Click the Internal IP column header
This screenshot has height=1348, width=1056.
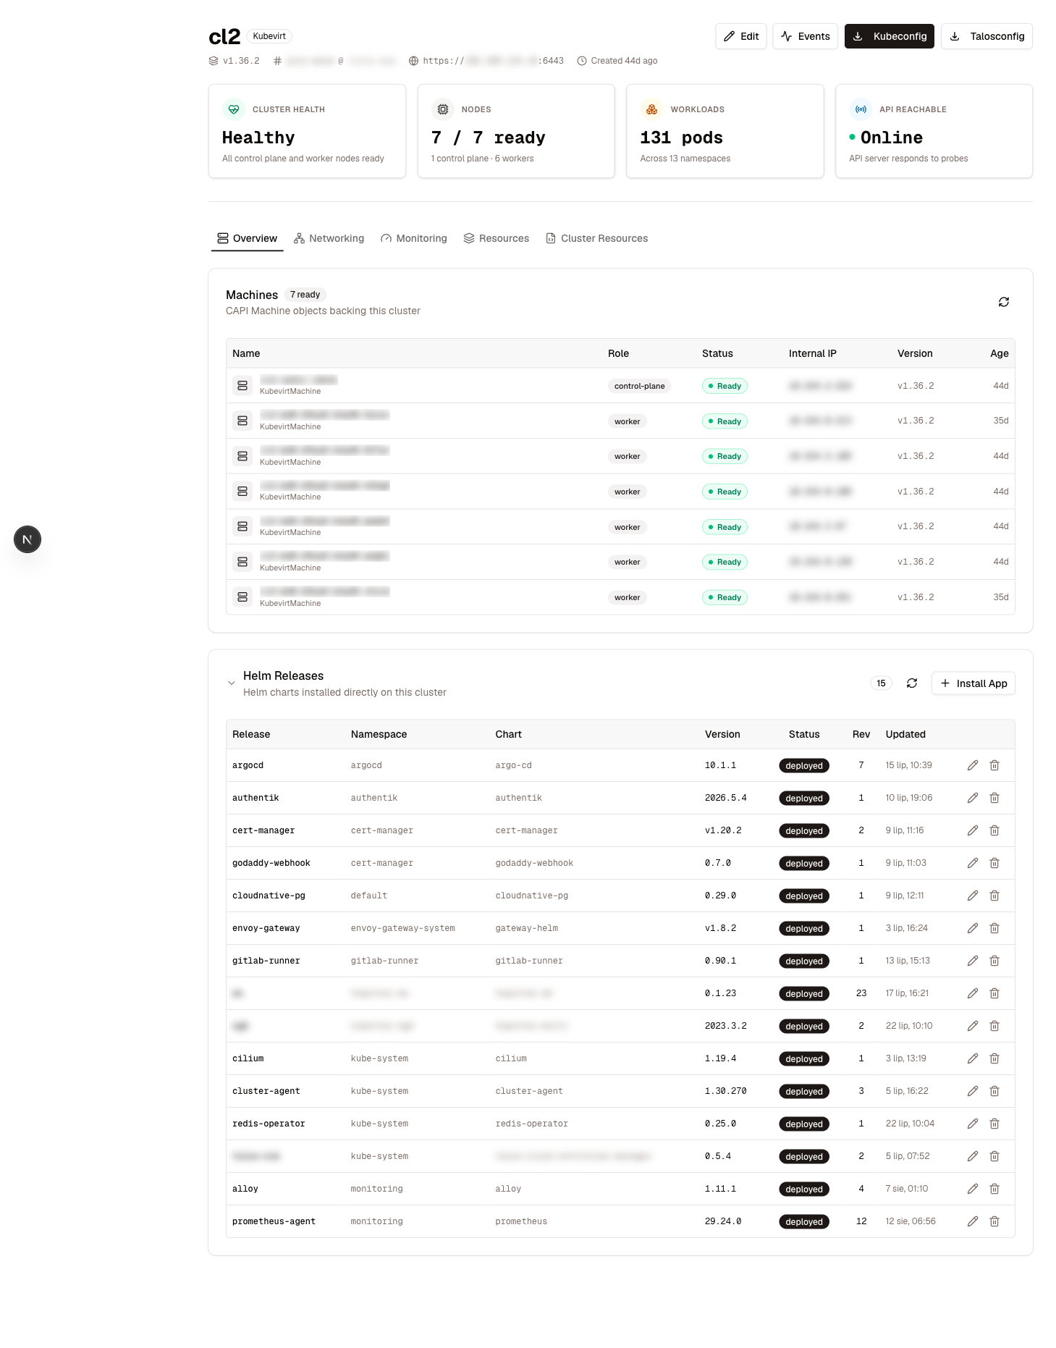[813, 353]
